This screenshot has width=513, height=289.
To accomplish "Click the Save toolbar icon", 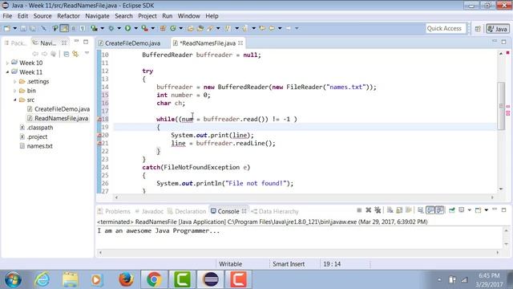I will coord(23,29).
